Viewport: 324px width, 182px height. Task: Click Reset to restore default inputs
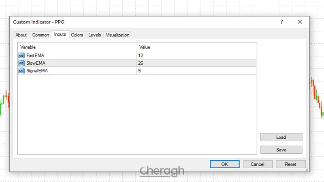[x=290, y=164]
